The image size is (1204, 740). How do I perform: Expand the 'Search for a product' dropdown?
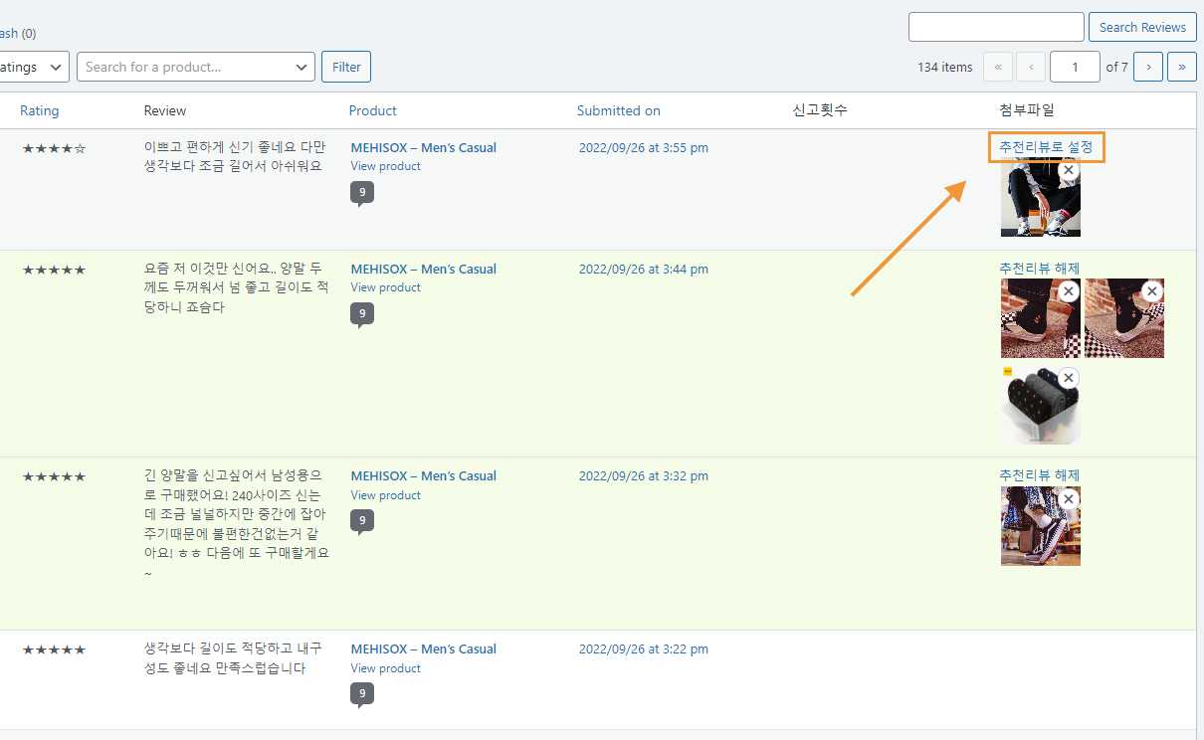(196, 67)
